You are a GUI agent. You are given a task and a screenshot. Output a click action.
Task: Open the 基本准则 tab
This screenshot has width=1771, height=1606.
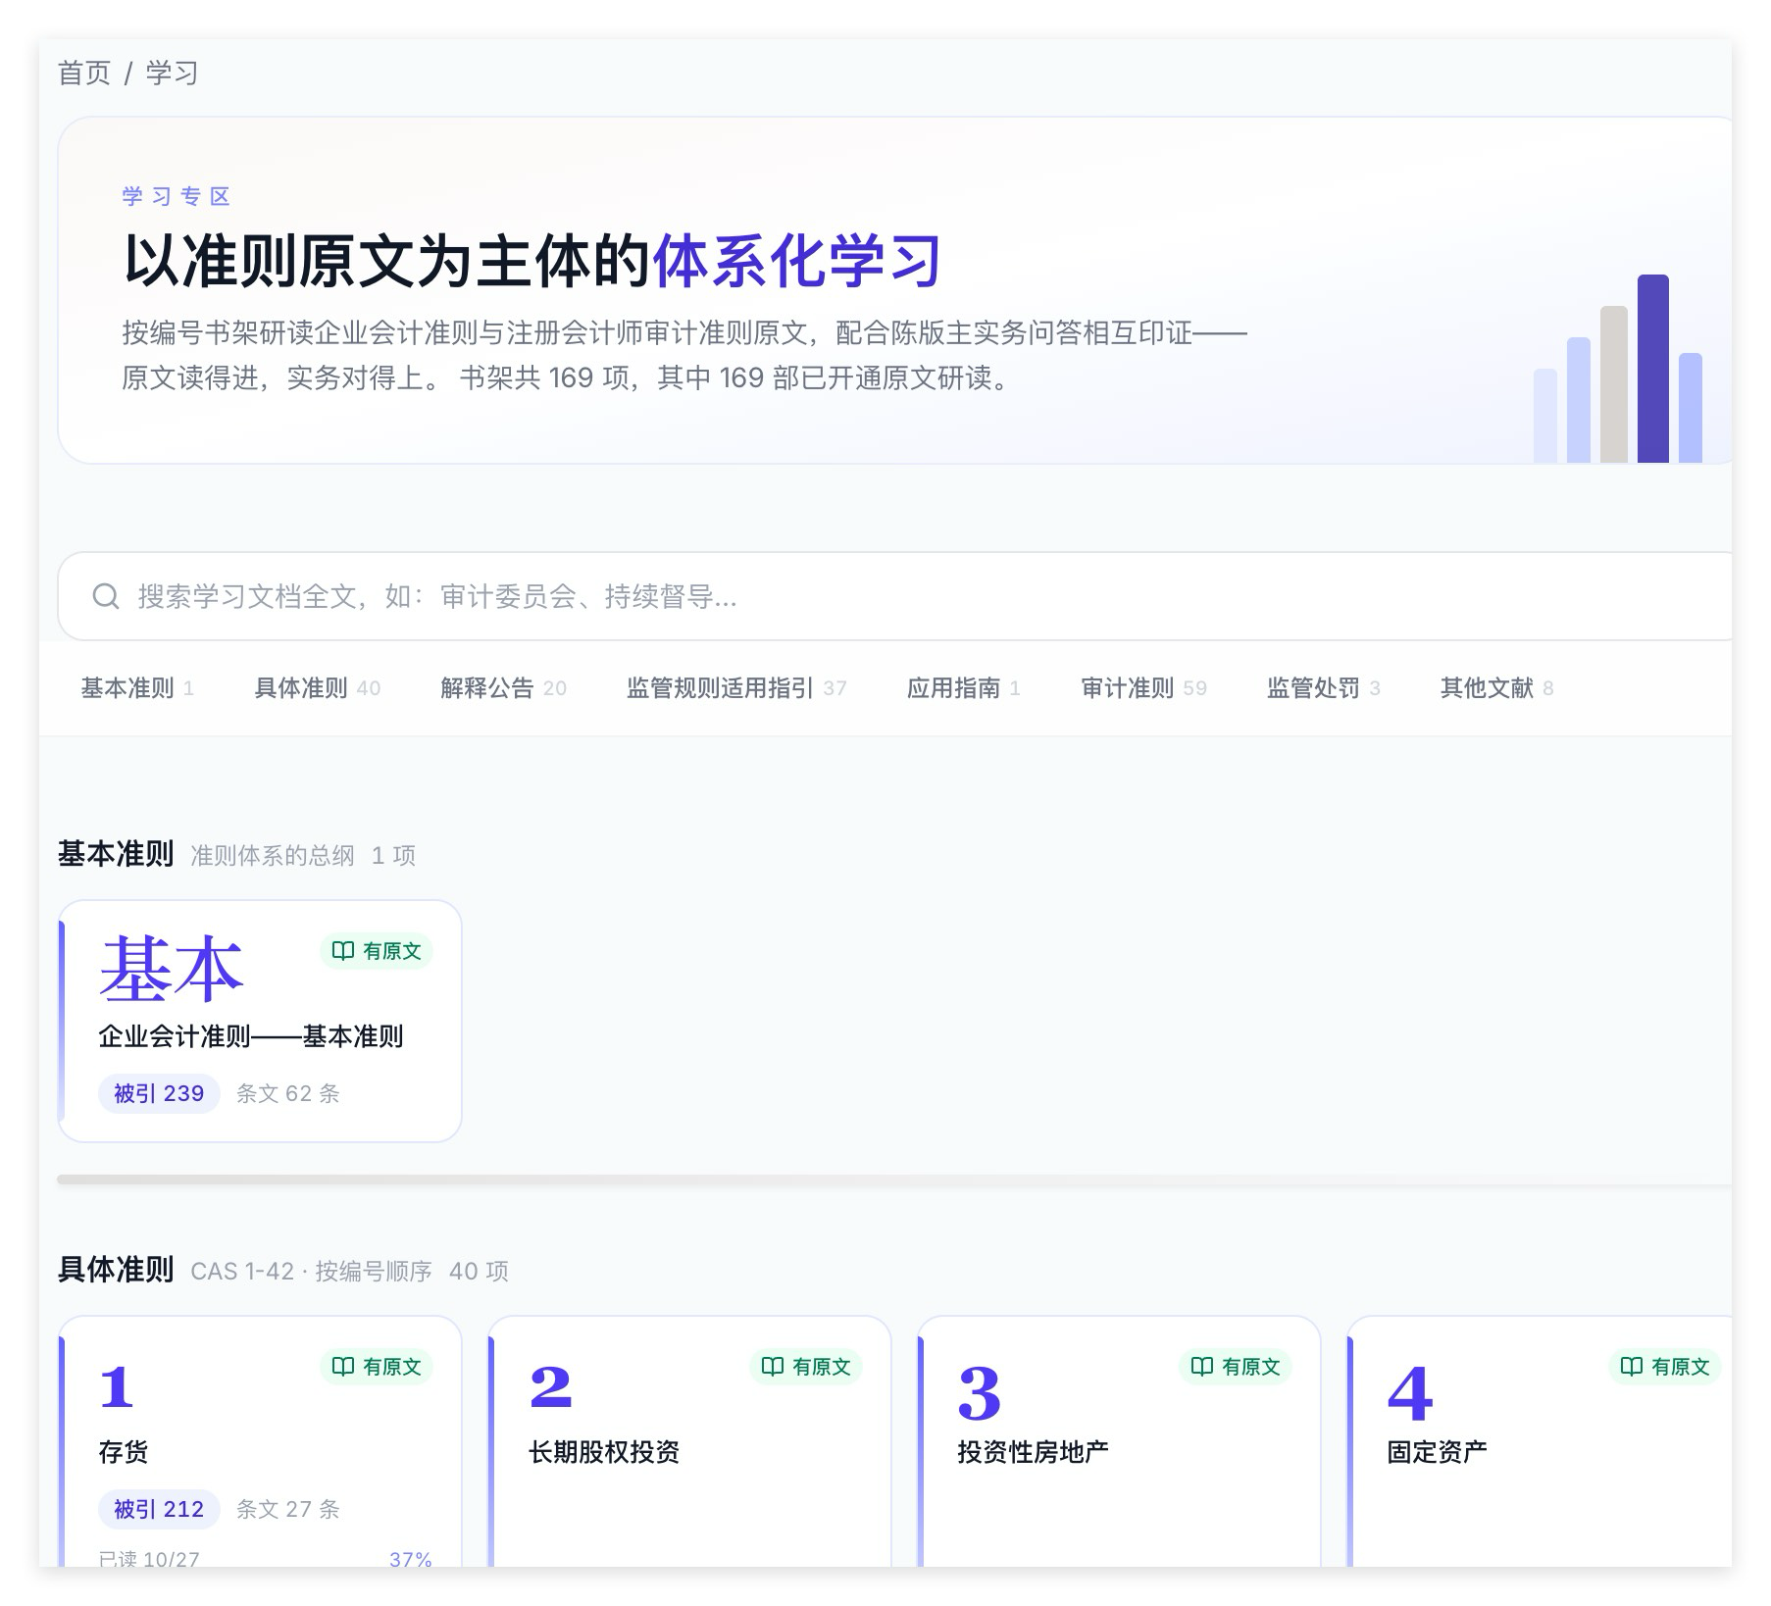(137, 688)
